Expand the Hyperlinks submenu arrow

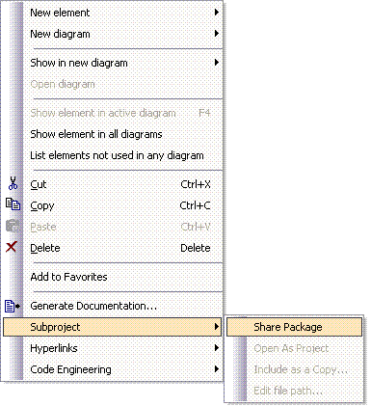(x=217, y=348)
